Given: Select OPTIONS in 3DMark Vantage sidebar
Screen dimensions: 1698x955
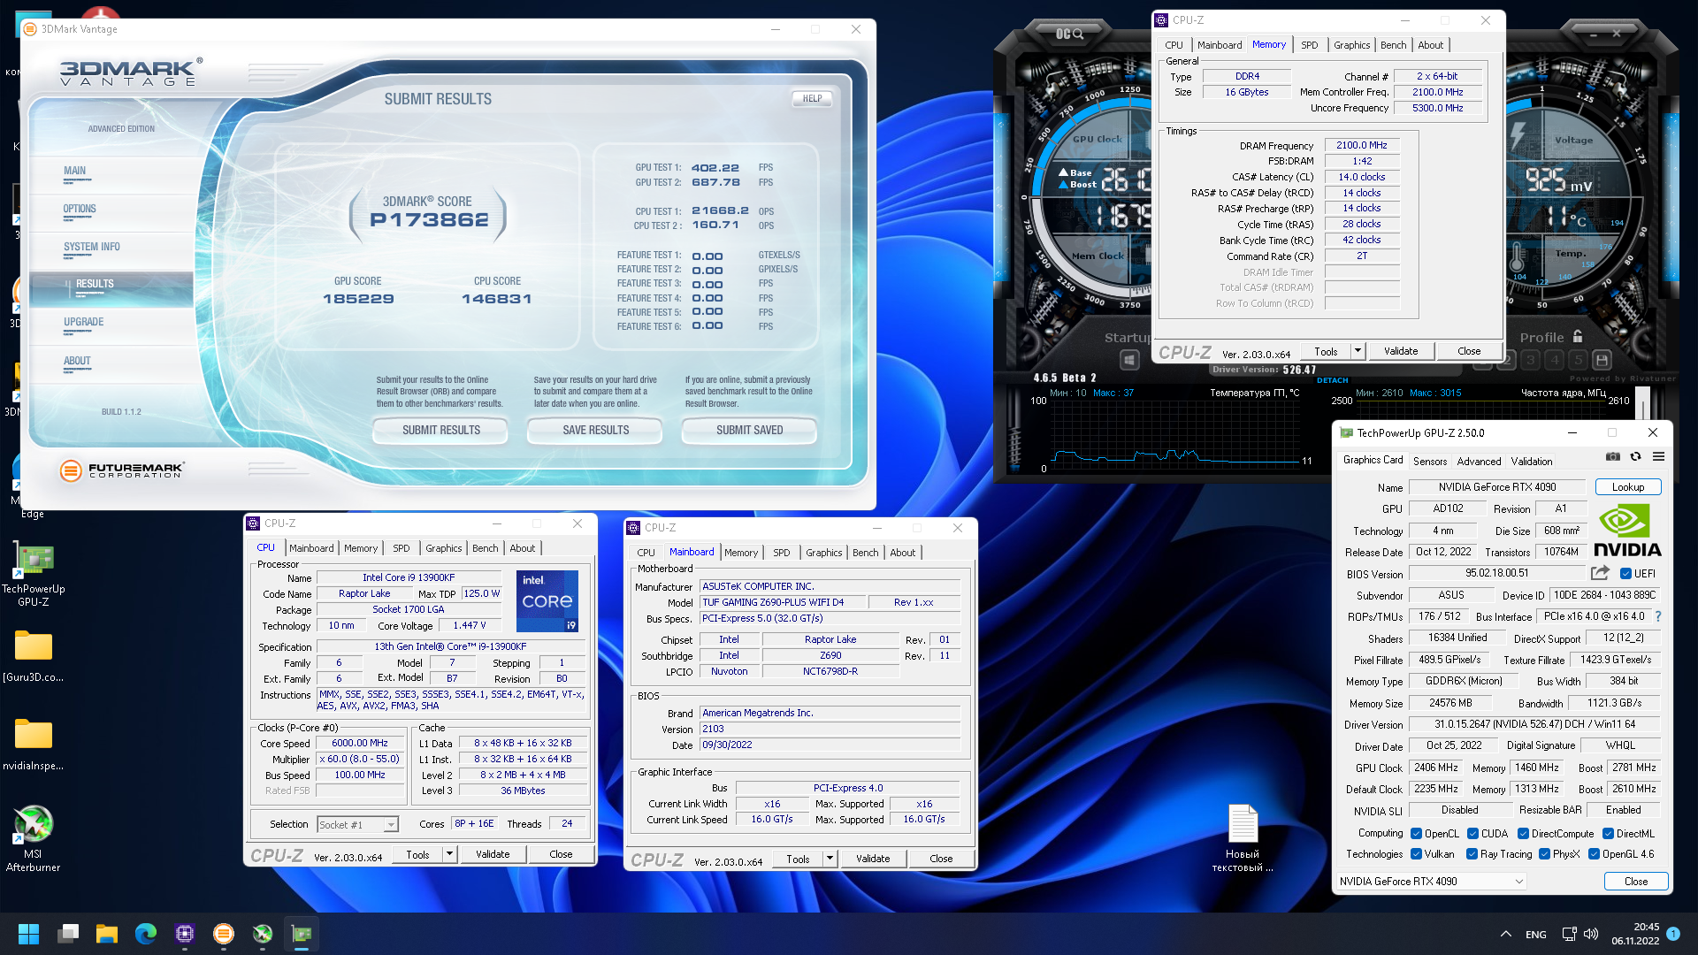Looking at the screenshot, I should click(x=80, y=209).
